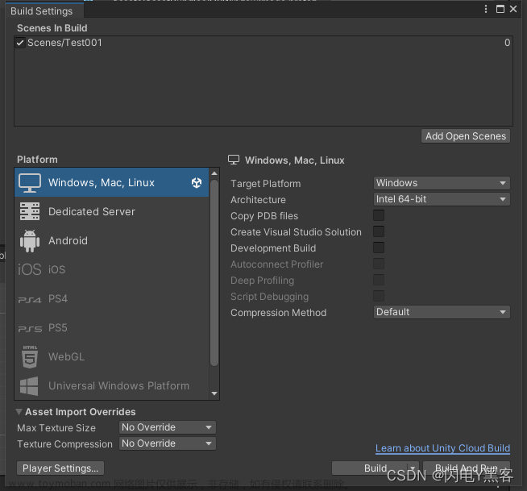Click the Architecture label

[258, 200]
